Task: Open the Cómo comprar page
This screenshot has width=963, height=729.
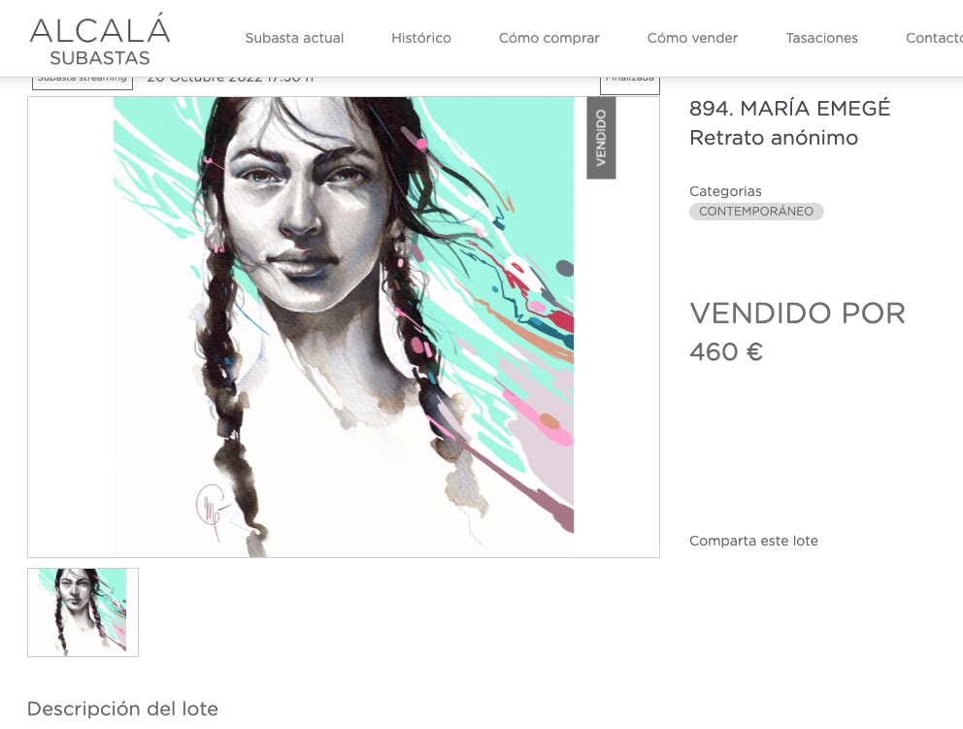Action: [549, 38]
